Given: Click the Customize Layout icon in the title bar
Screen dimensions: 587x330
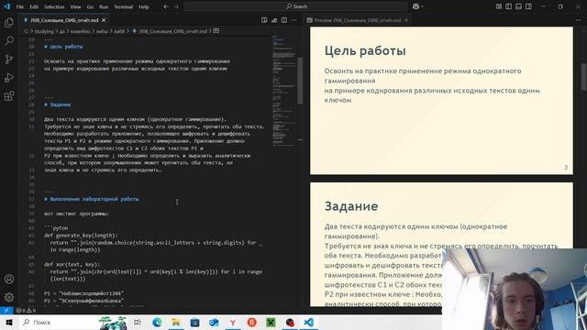Looking at the screenshot, I should point(499,6).
